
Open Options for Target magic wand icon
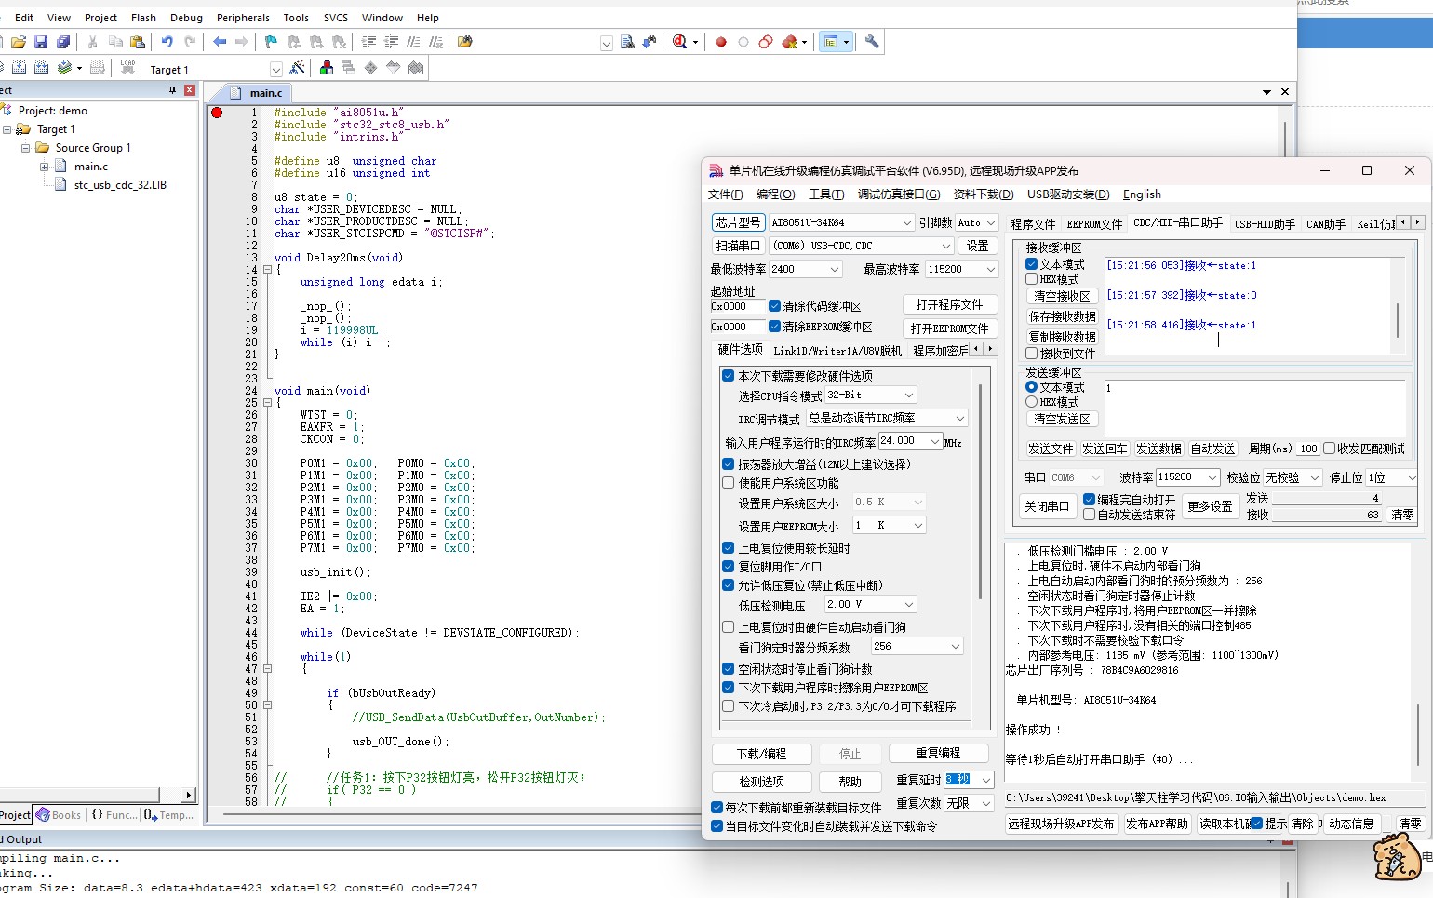(x=297, y=68)
